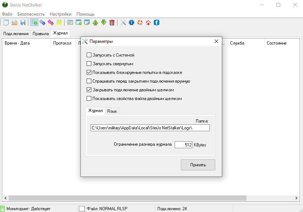The image size is (303, 212).
Task: Click the horizontal scrollbar right arrow
Action: coord(296,198)
